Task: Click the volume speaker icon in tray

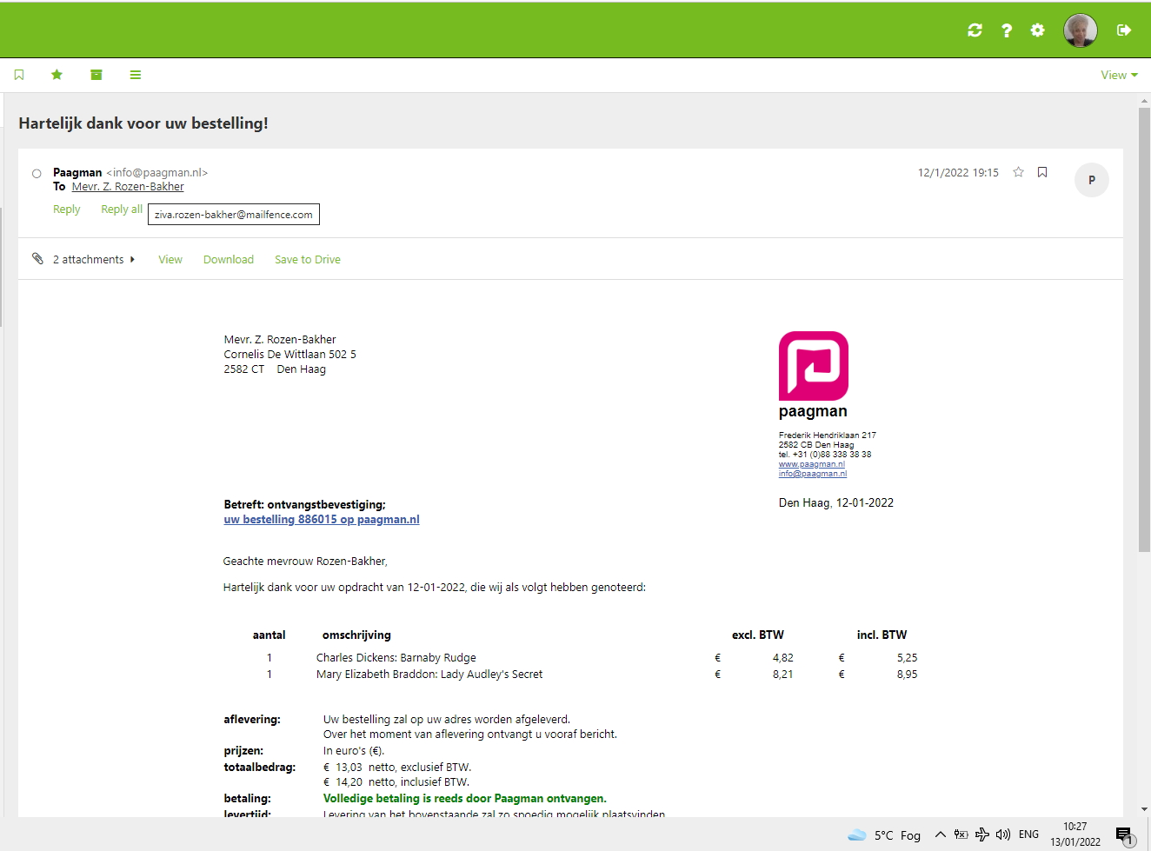Action: [1003, 834]
